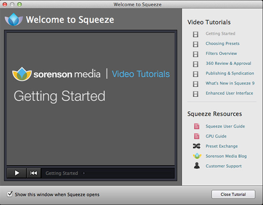Click the yellow minimize window button

pyautogui.click(x=12, y=5)
